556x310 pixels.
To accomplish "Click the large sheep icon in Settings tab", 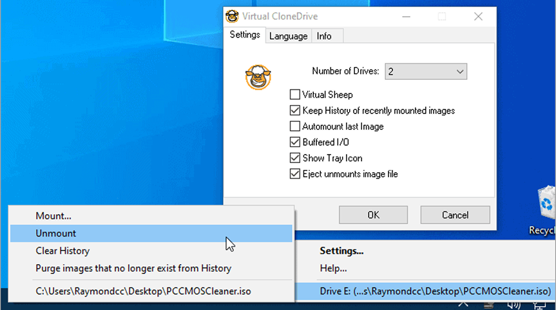I will [258, 77].
